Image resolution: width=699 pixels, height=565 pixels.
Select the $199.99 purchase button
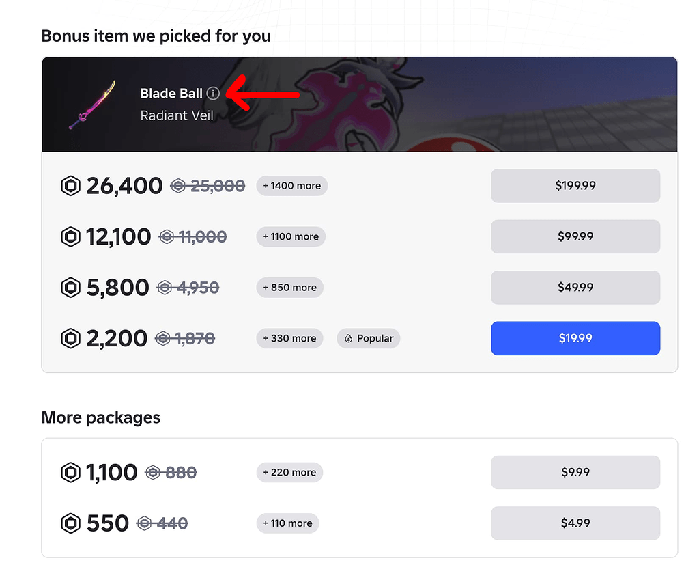575,185
